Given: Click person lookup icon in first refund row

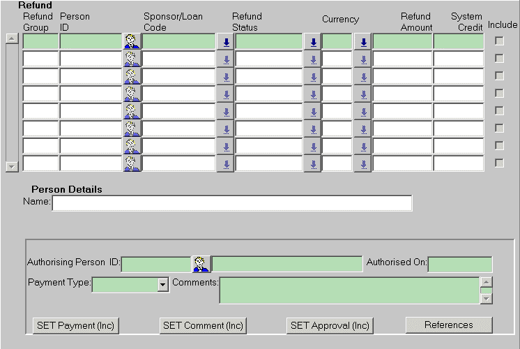Looking at the screenshot, I should click(x=132, y=42).
